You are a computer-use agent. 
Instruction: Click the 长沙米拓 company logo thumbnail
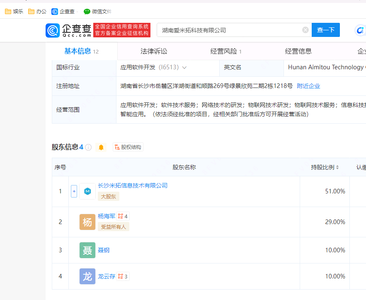(87, 191)
